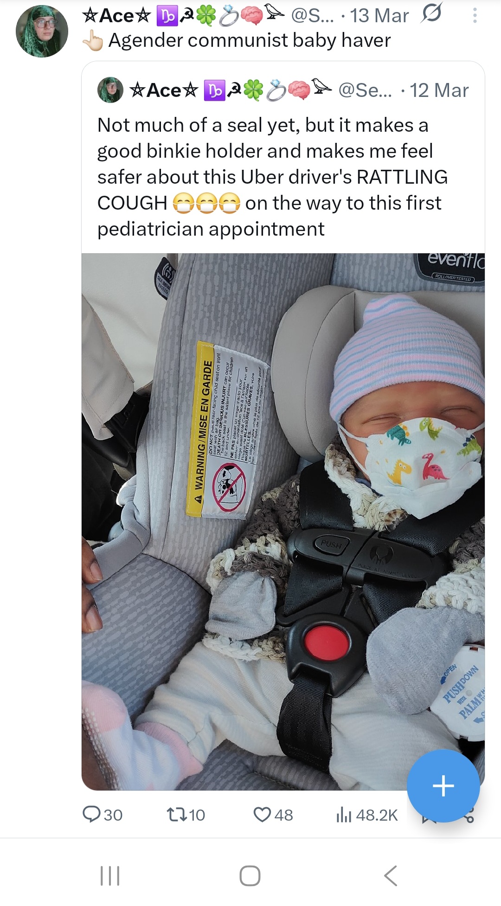
Task: Tap Android recent apps button
Action: tap(110, 875)
